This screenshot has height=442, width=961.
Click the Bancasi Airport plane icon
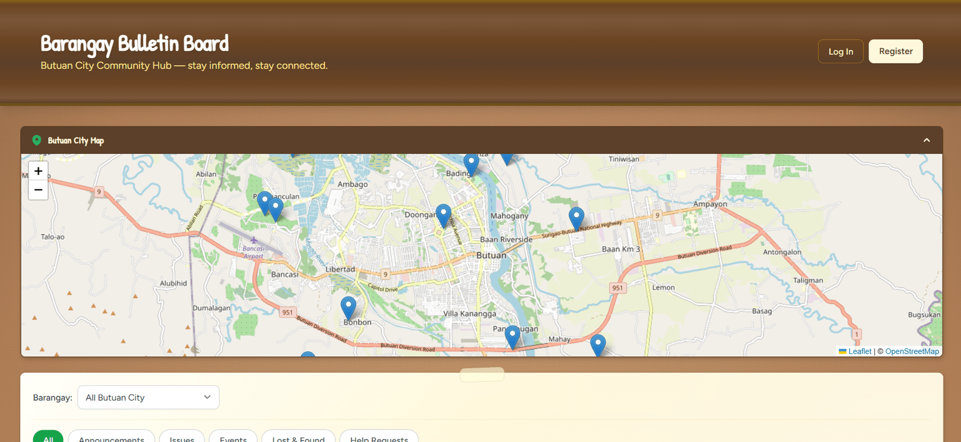pos(254,240)
